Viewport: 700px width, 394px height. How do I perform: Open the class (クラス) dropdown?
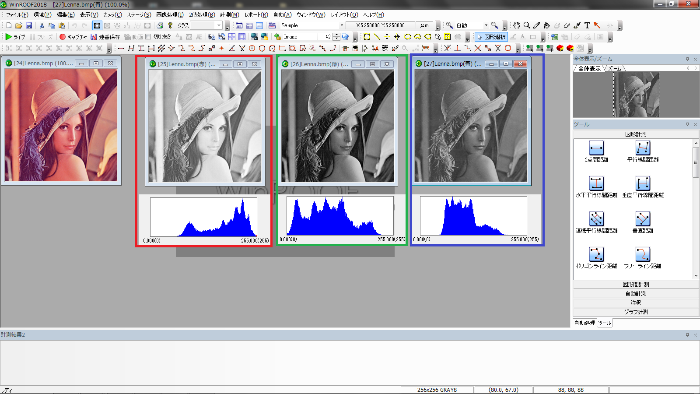click(x=219, y=25)
